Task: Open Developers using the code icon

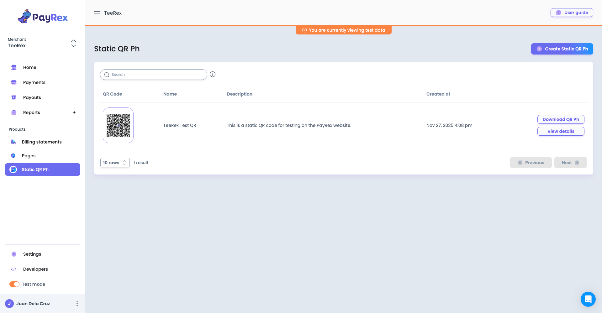Action: tap(14, 269)
